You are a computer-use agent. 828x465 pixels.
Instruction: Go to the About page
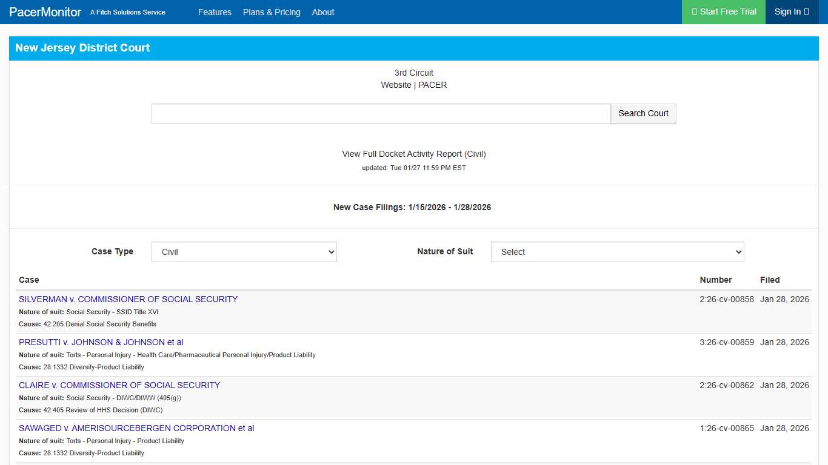pyautogui.click(x=323, y=12)
